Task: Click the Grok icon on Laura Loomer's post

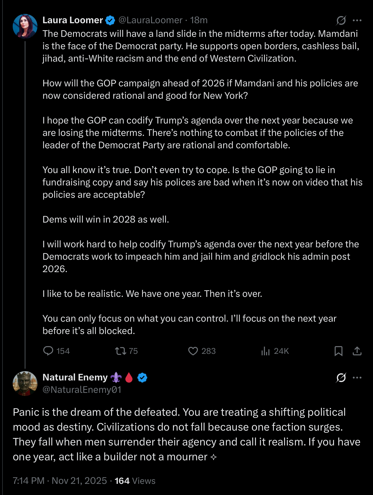Action: (x=341, y=20)
